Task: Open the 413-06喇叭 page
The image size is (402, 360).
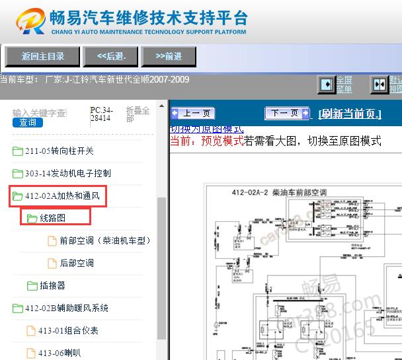Action: (60, 353)
